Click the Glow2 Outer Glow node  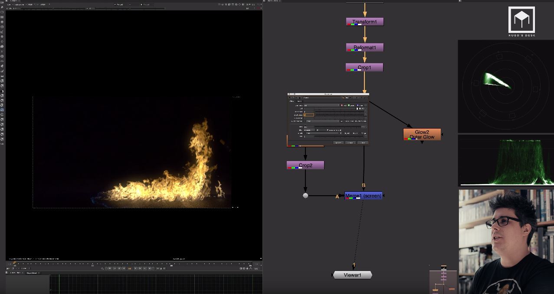pos(421,134)
